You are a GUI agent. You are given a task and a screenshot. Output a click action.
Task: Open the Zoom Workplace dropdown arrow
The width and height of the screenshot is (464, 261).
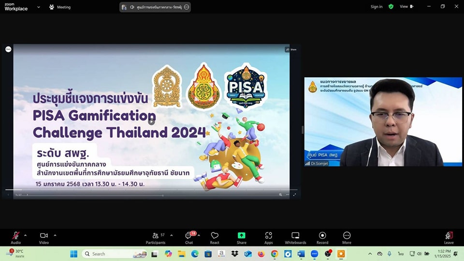click(x=39, y=7)
